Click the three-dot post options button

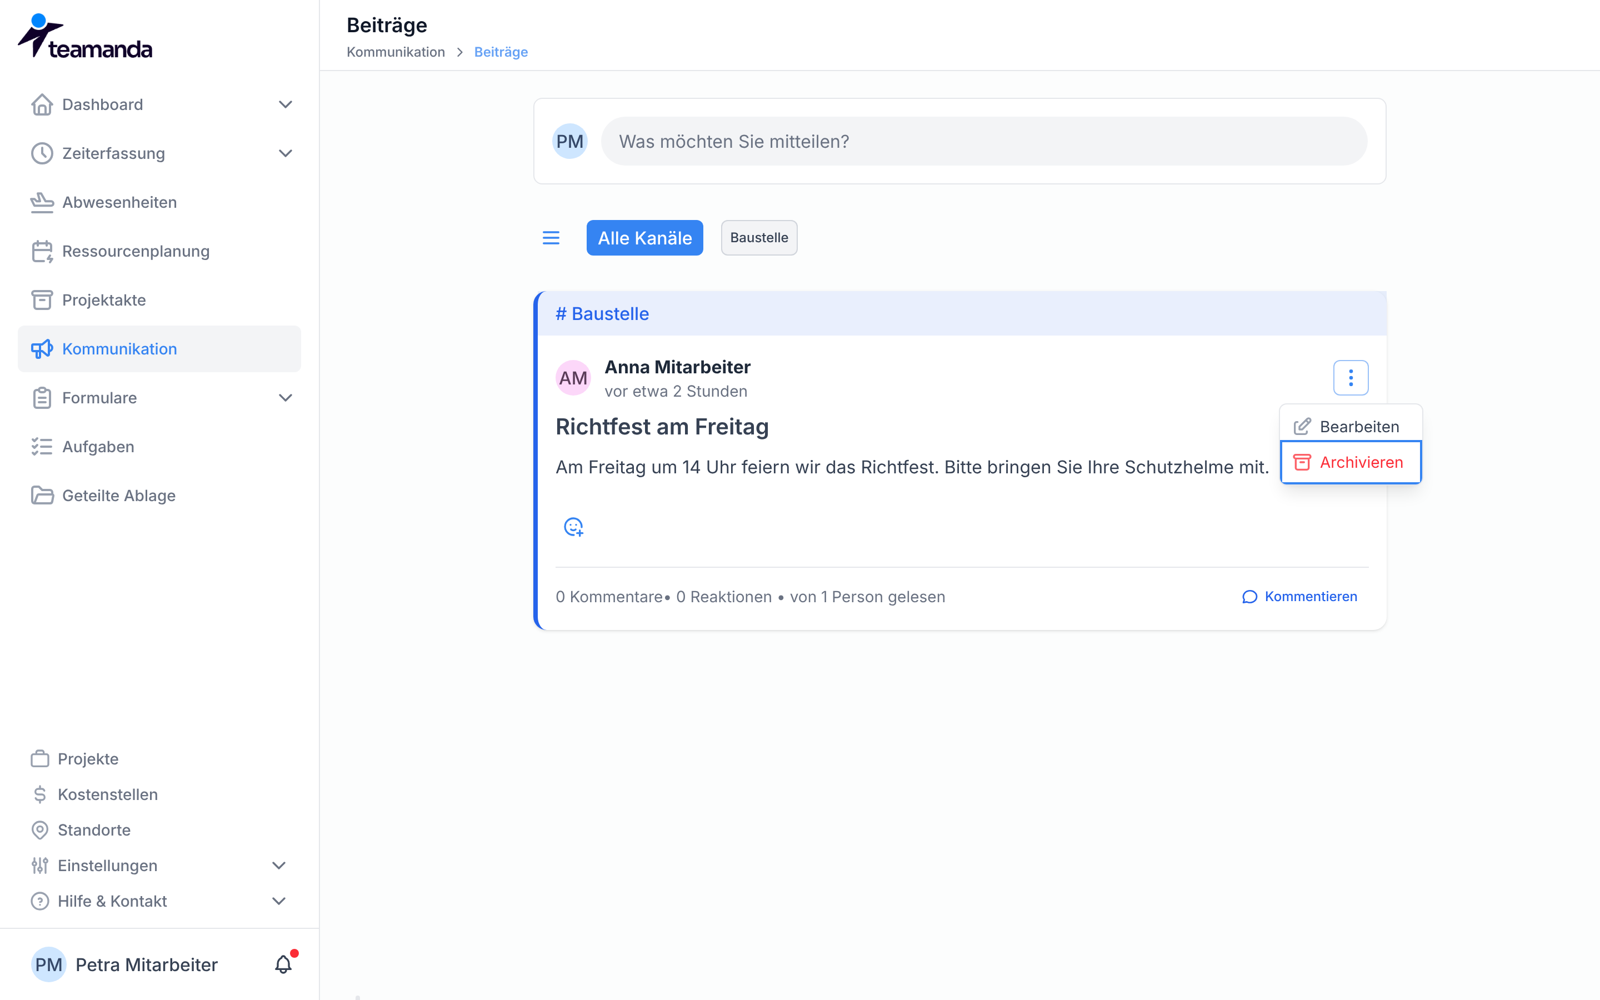click(1351, 378)
